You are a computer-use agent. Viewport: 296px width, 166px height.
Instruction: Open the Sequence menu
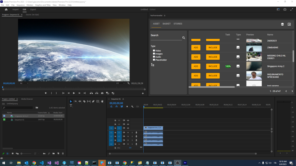(x=21, y=5)
